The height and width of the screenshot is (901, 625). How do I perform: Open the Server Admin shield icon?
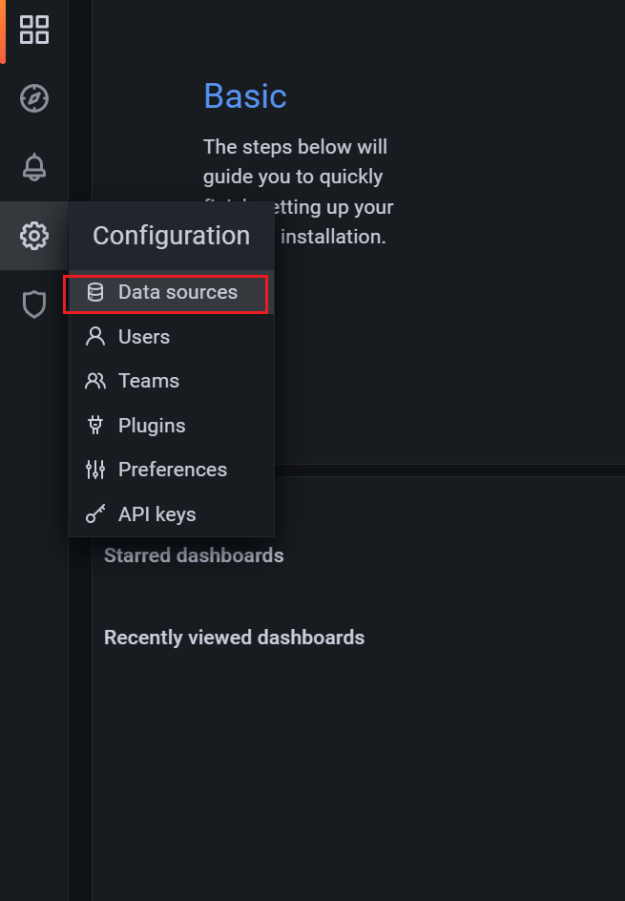point(34,304)
